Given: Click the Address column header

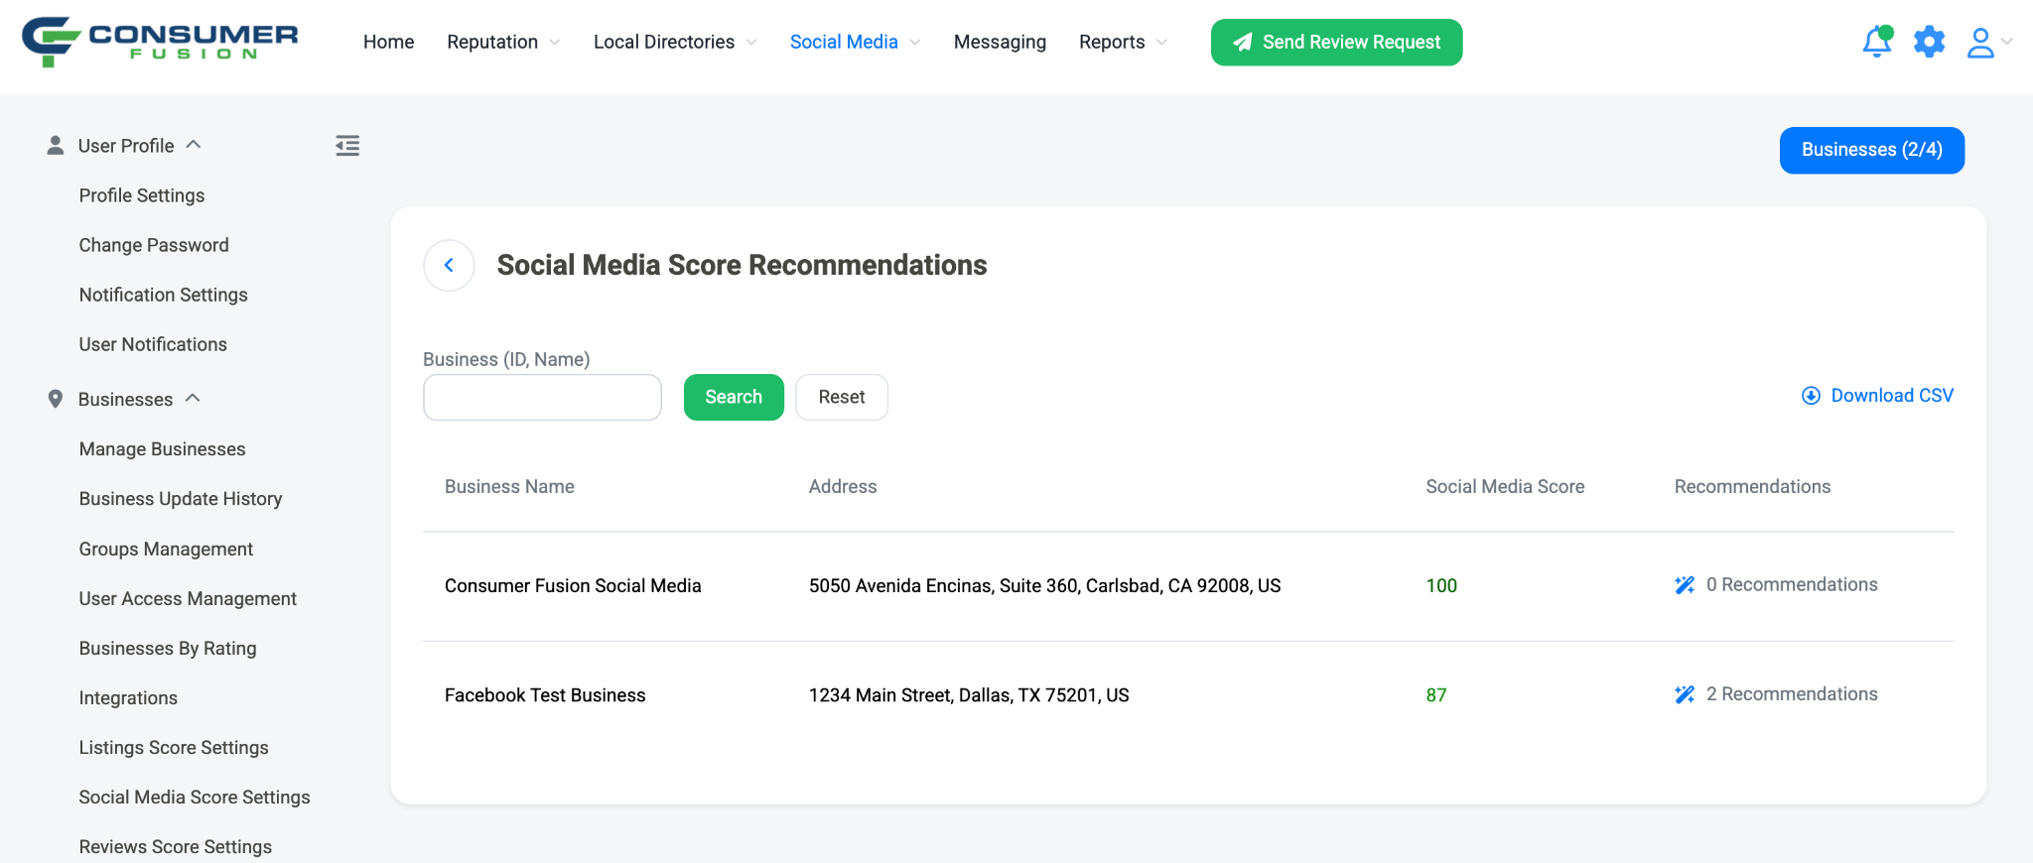Looking at the screenshot, I should coord(843,487).
